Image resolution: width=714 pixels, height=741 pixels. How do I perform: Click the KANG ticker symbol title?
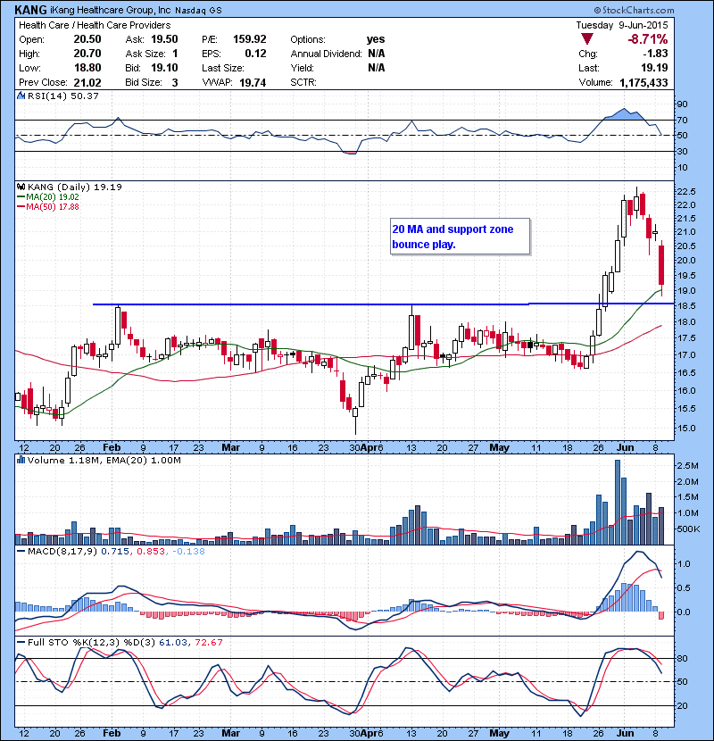[x=30, y=10]
